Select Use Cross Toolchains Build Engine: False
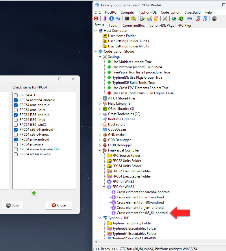 pyautogui.click(x=143, y=93)
